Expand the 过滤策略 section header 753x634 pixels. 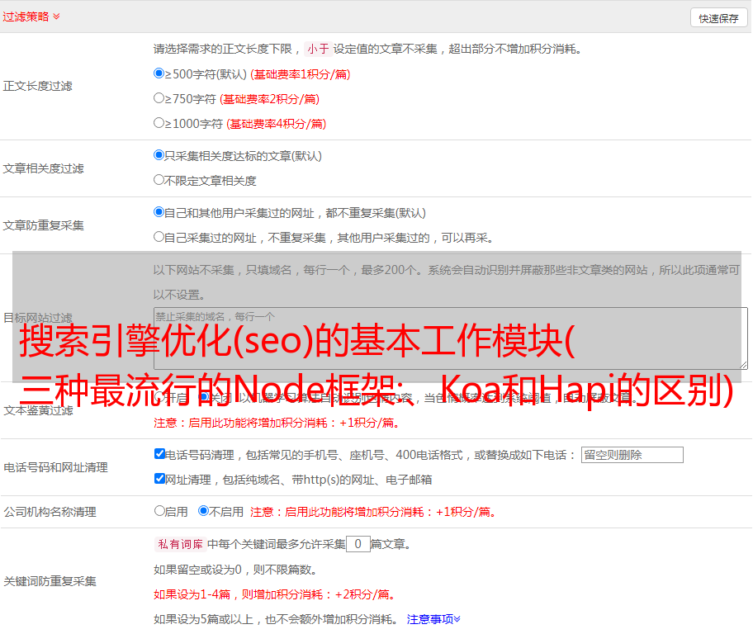point(31,17)
